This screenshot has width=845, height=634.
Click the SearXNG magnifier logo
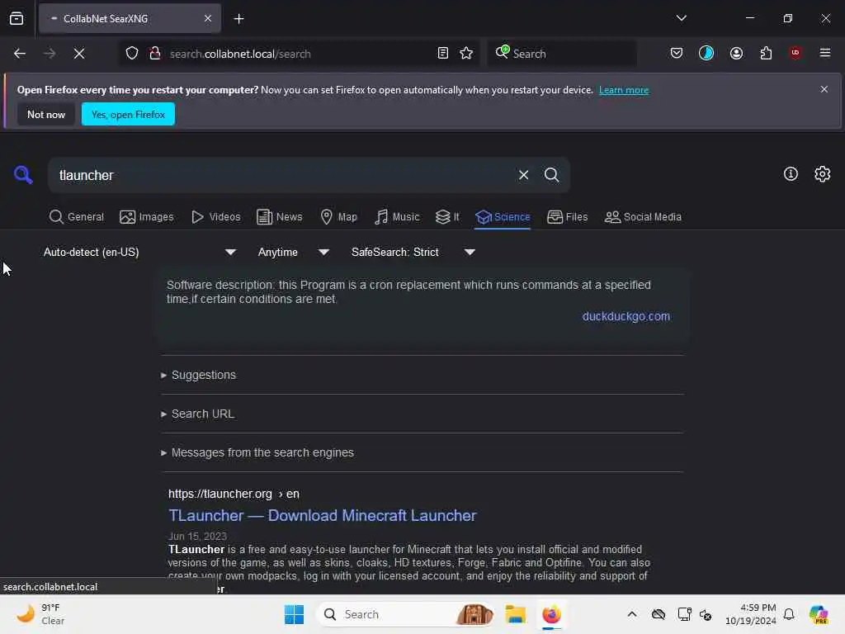(23, 175)
